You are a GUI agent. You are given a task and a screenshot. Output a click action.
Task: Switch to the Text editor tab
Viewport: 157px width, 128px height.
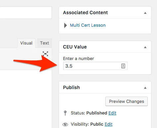[44, 43]
